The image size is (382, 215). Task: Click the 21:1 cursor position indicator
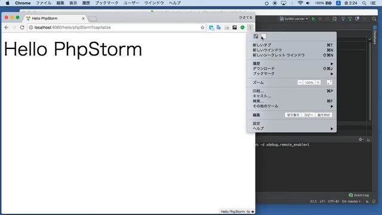(313, 201)
